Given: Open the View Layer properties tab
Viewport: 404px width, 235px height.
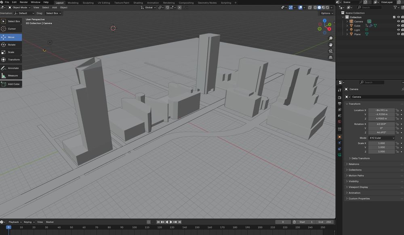Looking at the screenshot, I should 340,110.
